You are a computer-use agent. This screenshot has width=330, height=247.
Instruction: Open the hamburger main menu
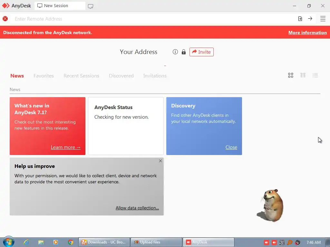323,19
